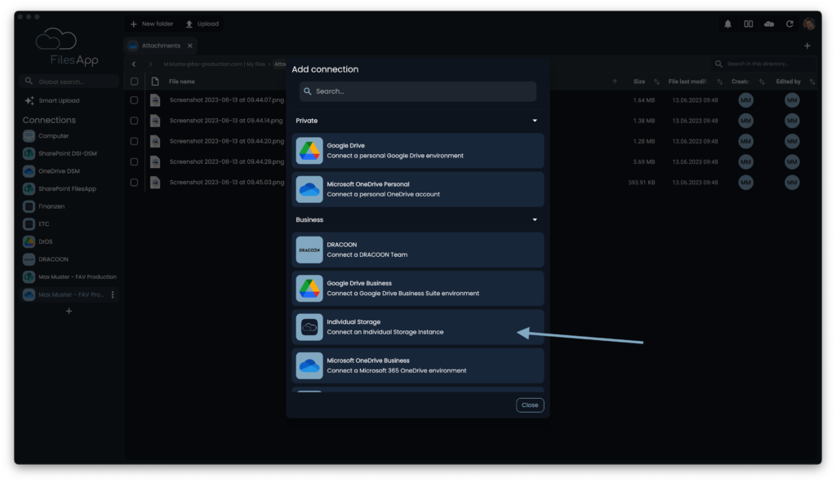Open the notifications bell
The width and height of the screenshot is (836, 482).
(x=727, y=24)
